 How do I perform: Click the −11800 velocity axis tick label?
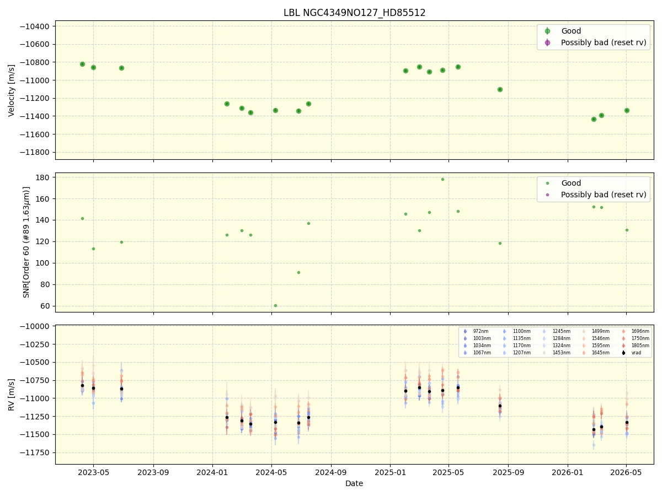pyautogui.click(x=35, y=152)
